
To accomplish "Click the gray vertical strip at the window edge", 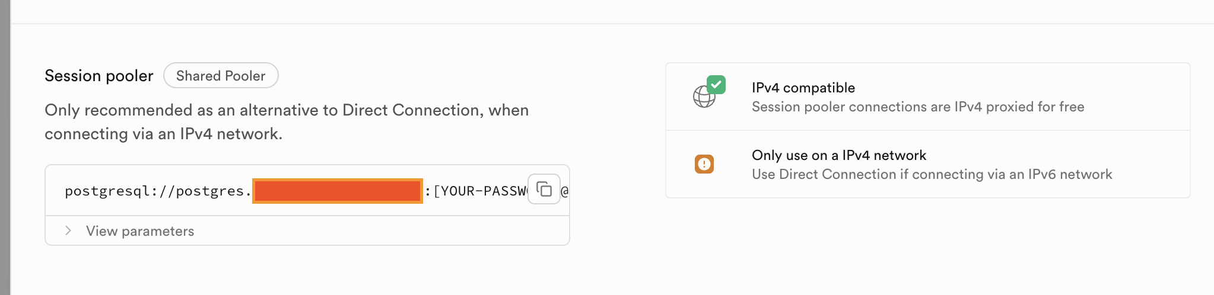I will tap(5, 147).
